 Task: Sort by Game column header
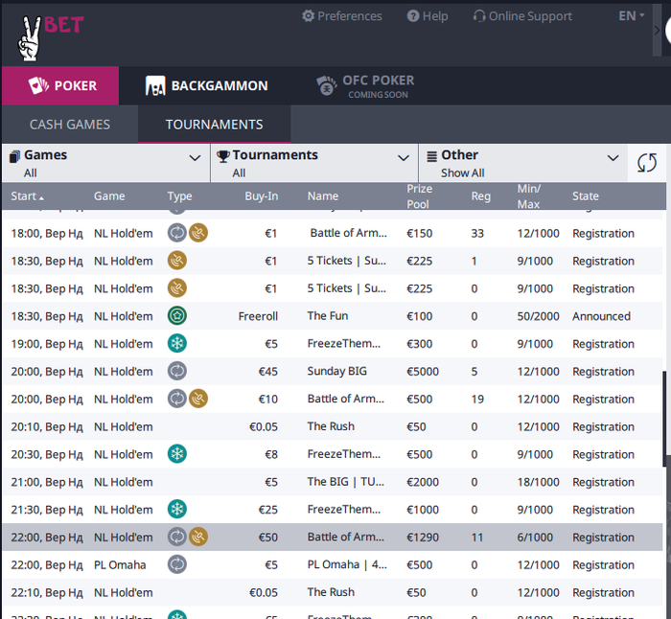pos(109,195)
